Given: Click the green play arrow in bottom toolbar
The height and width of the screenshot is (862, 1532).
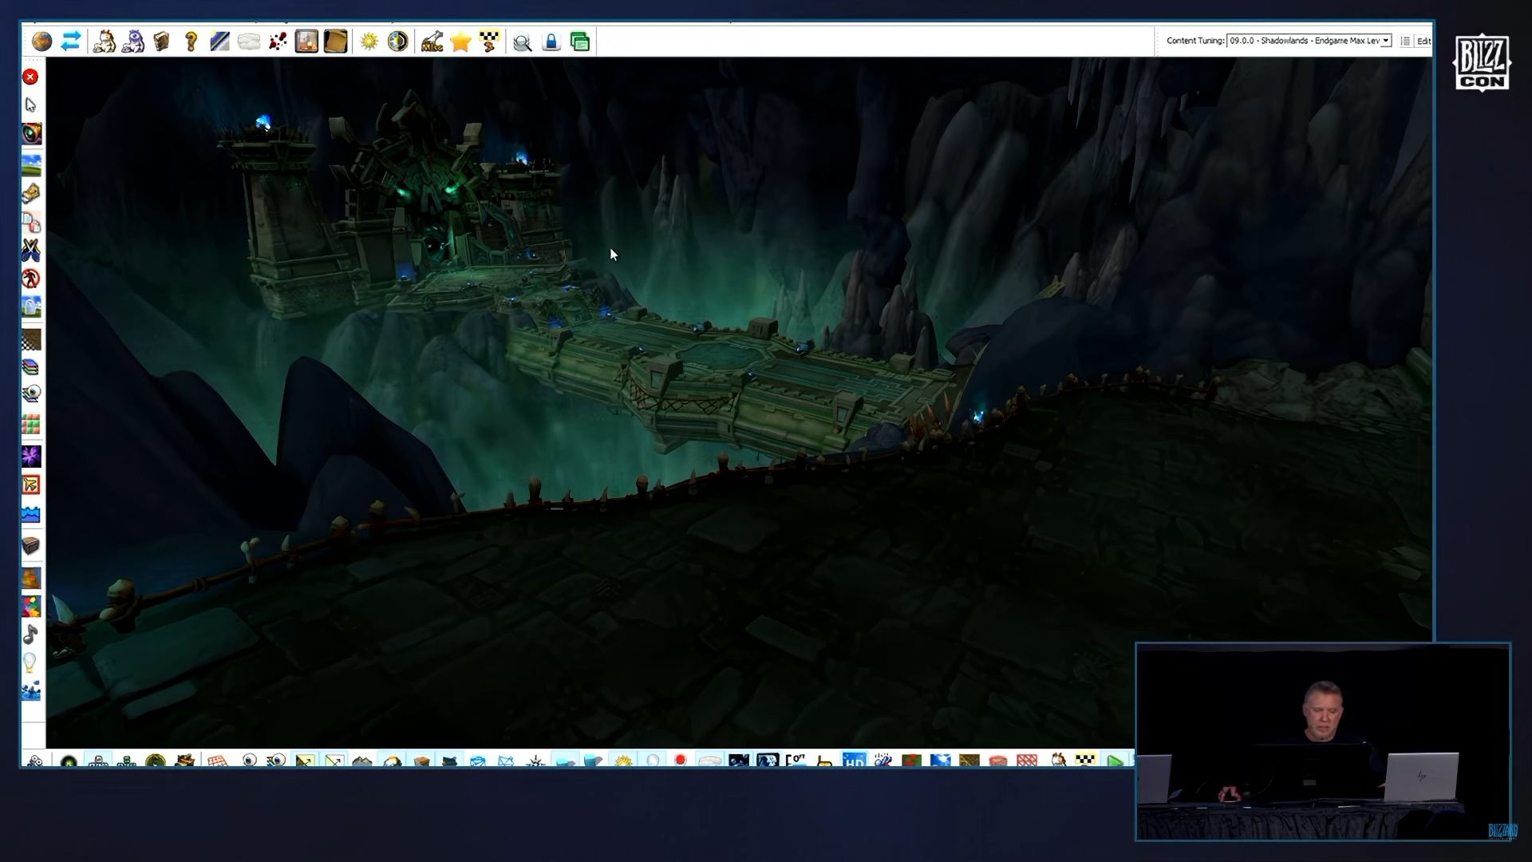Looking at the screenshot, I should (1115, 761).
